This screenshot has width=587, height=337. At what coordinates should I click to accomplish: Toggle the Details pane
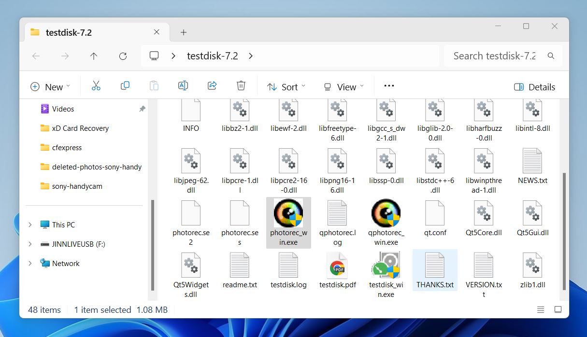[534, 87]
